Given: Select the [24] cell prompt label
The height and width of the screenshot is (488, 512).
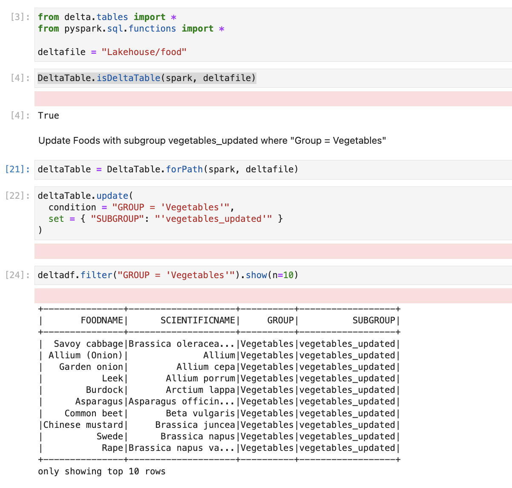Looking at the screenshot, I should [x=17, y=275].
